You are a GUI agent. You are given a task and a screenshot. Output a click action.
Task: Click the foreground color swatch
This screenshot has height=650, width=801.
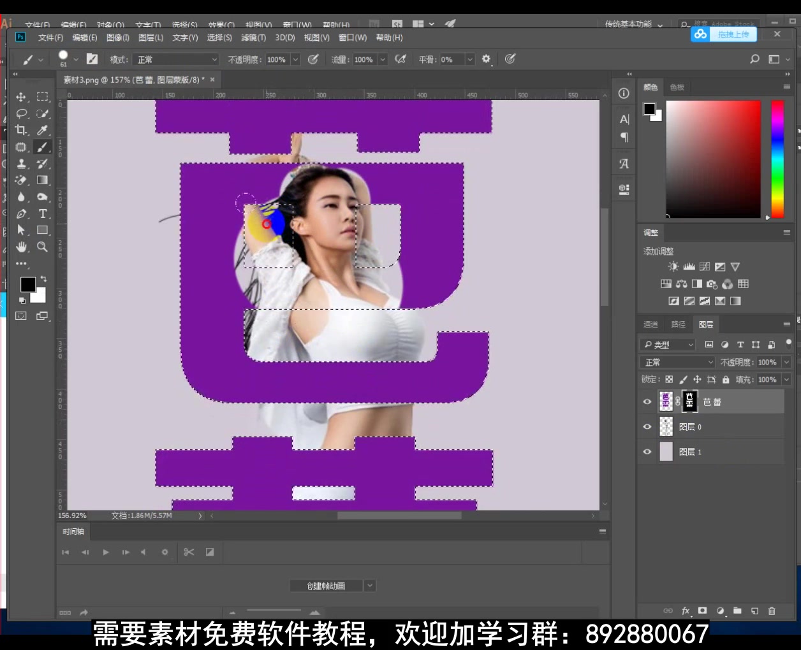coord(27,284)
